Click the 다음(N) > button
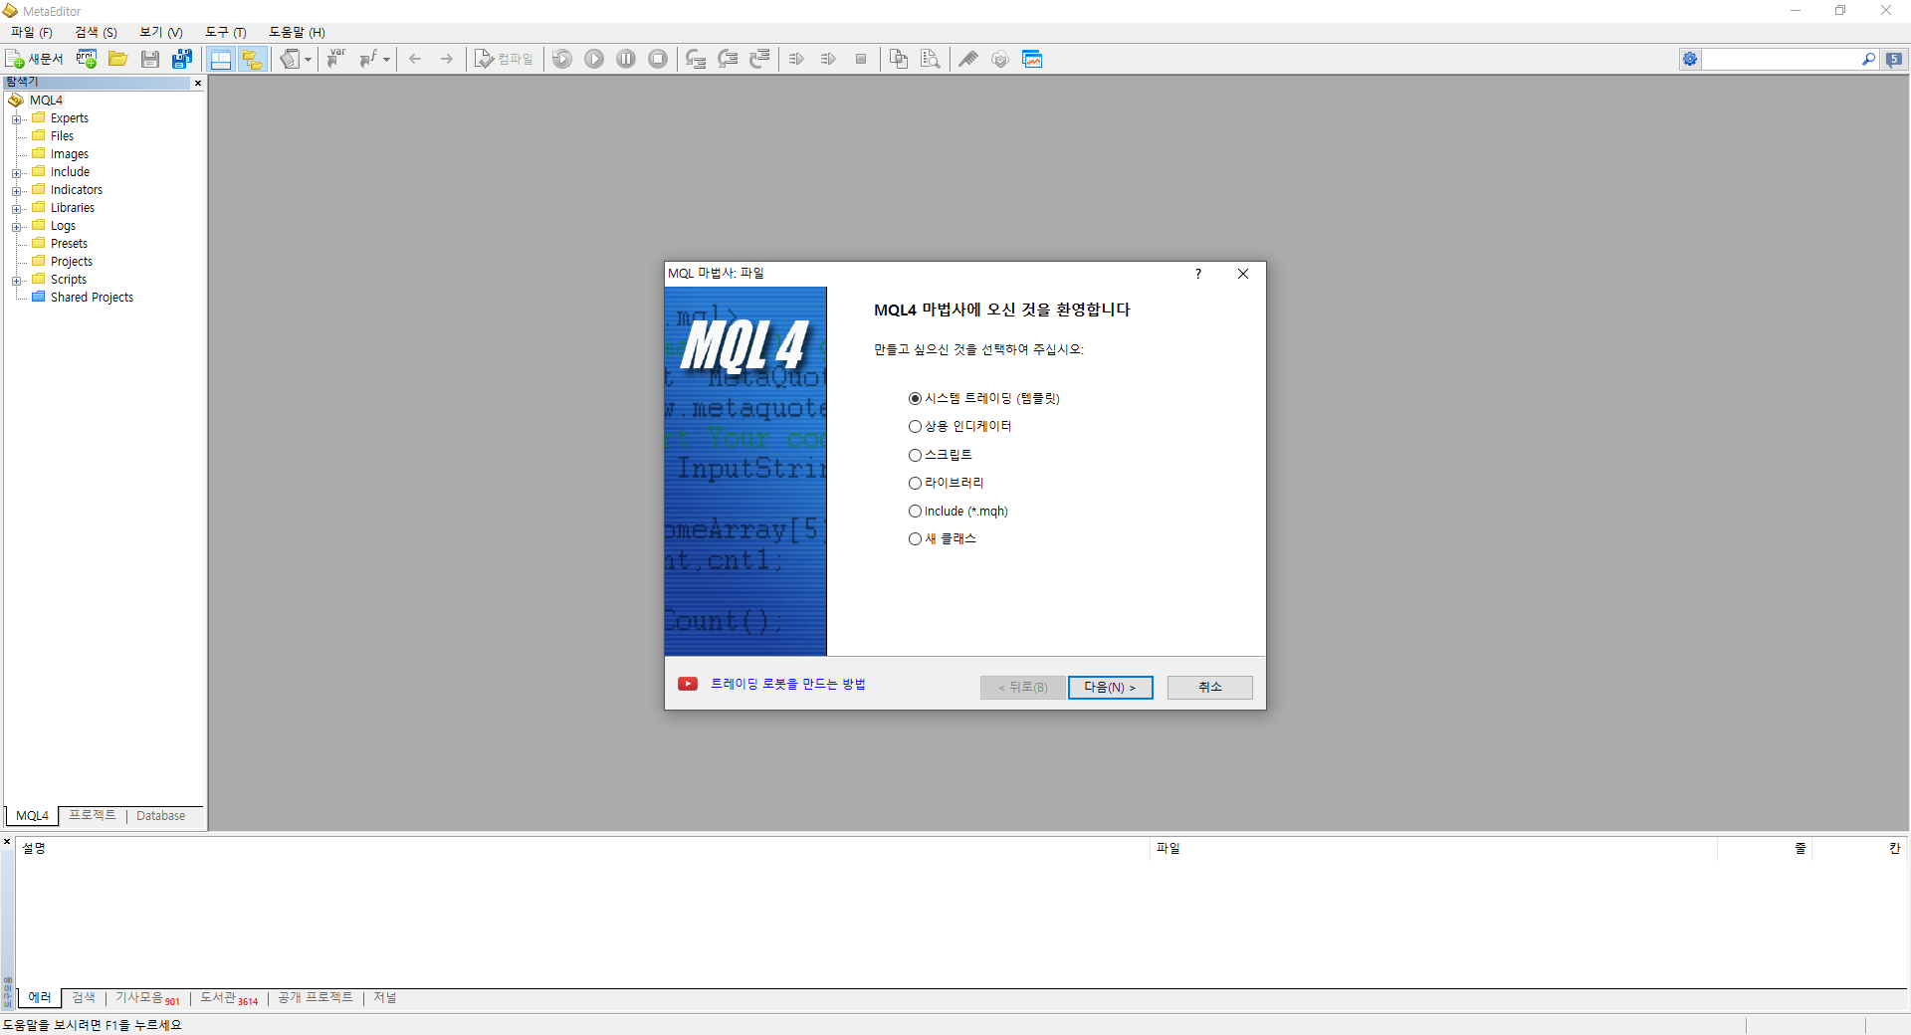Image resolution: width=1911 pixels, height=1035 pixels. (x=1110, y=688)
